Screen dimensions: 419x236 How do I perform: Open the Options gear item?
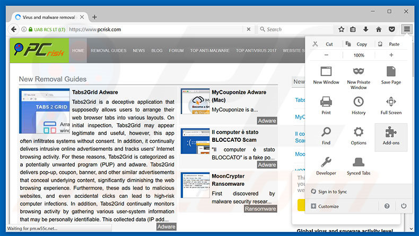pyautogui.click(x=359, y=137)
